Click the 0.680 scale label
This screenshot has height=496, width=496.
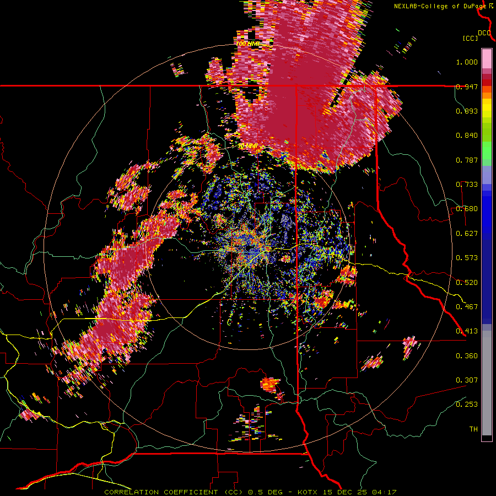click(467, 209)
